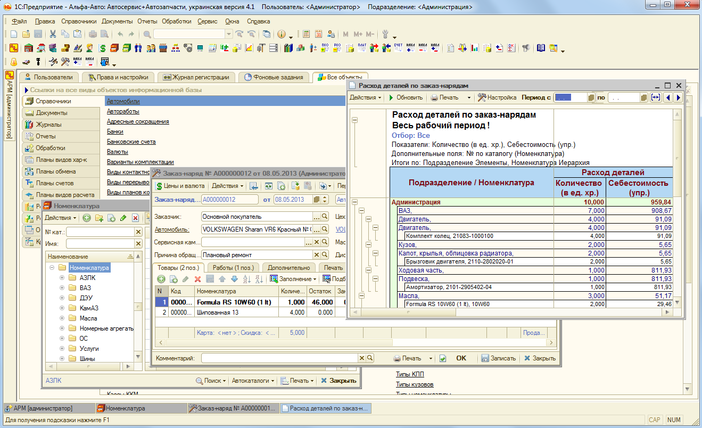The width and height of the screenshot is (702, 428).
Task: Click Обновить button in report window
Action: click(406, 97)
